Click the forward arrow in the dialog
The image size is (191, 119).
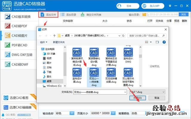click(x=46, y=36)
